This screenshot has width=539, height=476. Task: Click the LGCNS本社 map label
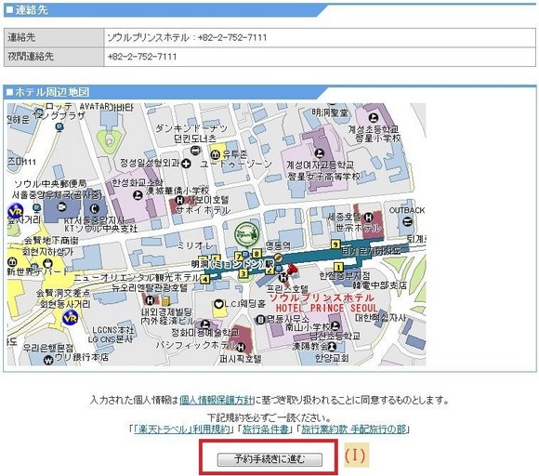click(x=112, y=330)
